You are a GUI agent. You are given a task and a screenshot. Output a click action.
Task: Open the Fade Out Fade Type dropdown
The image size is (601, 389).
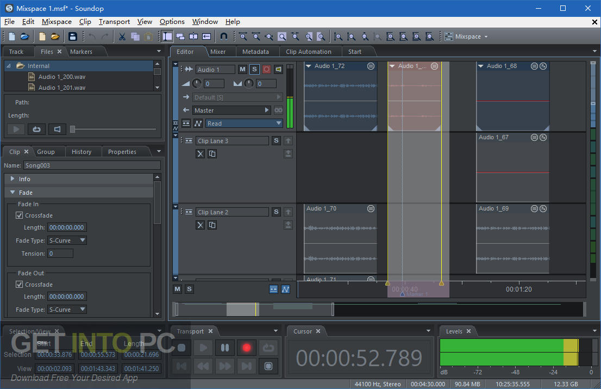(67, 310)
